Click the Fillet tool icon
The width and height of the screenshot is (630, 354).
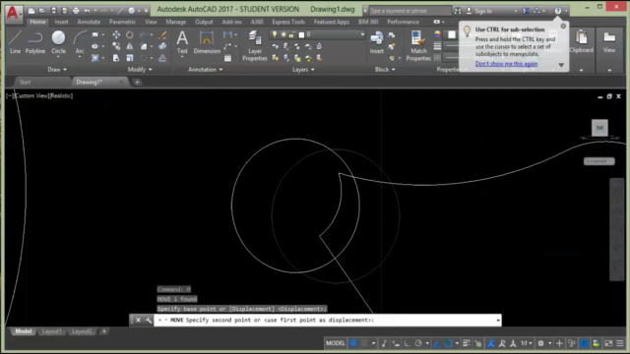tap(144, 46)
